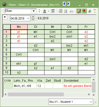Screen dimensions: 99x107
Task: Step down to next student in selector
Action: [39, 12]
